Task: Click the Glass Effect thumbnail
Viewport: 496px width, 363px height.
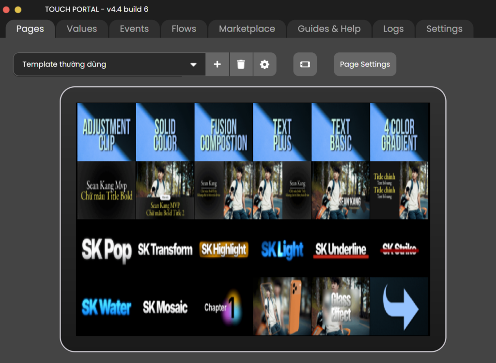Action: pos(341,307)
